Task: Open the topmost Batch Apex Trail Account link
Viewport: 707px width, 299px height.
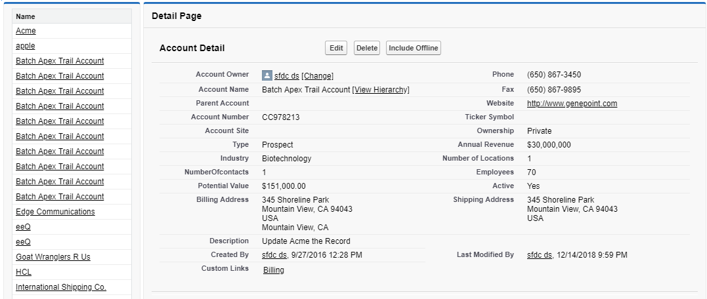Action: click(x=60, y=61)
